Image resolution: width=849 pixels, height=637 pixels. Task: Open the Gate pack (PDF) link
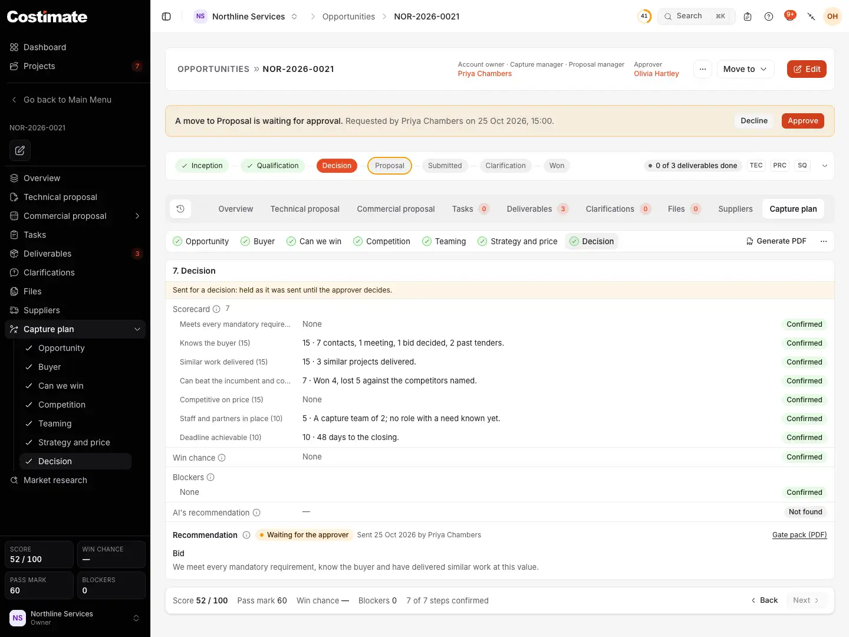click(x=799, y=535)
